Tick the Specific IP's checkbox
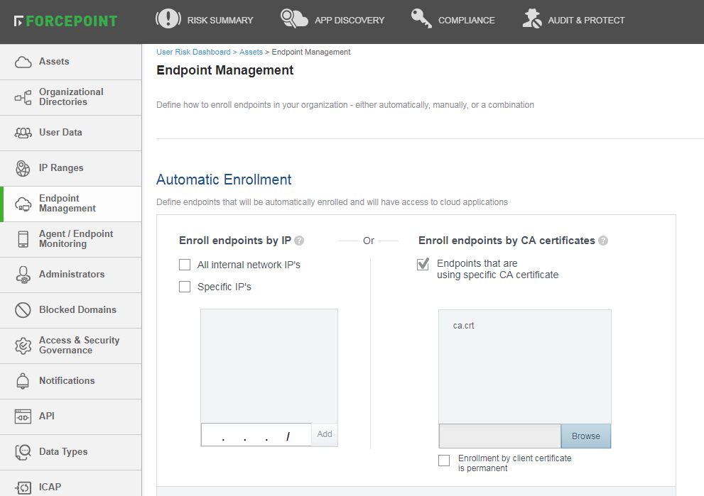This screenshot has height=496, width=704. (185, 287)
